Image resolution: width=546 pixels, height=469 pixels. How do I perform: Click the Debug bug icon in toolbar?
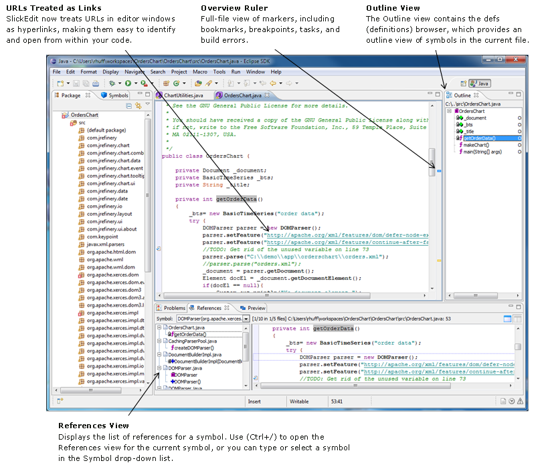[112, 84]
